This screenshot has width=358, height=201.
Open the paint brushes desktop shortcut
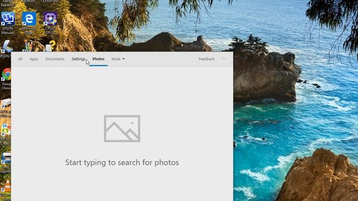click(x=29, y=46)
